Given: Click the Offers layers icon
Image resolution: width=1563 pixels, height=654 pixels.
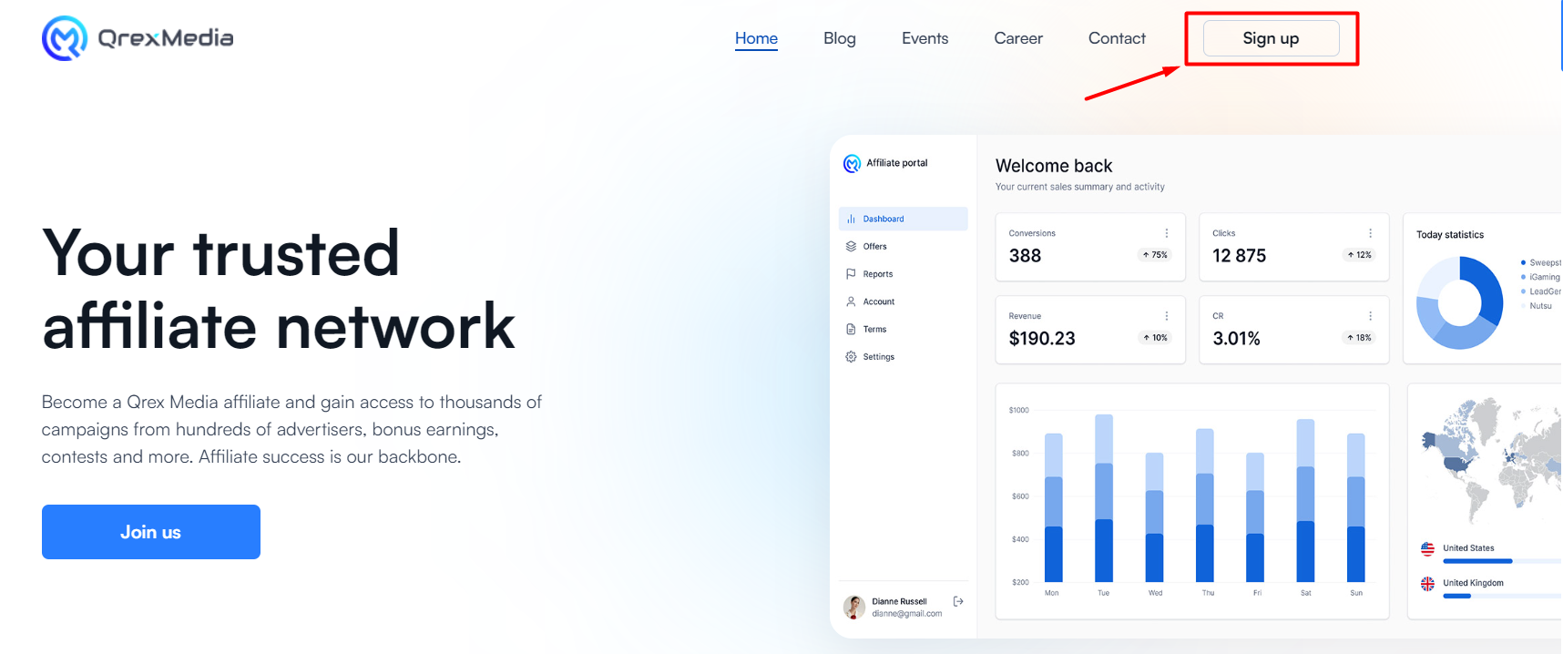Looking at the screenshot, I should click(851, 246).
